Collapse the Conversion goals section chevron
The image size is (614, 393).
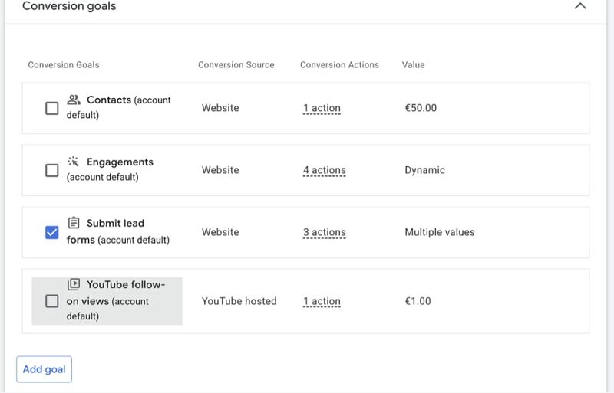pyautogui.click(x=580, y=6)
